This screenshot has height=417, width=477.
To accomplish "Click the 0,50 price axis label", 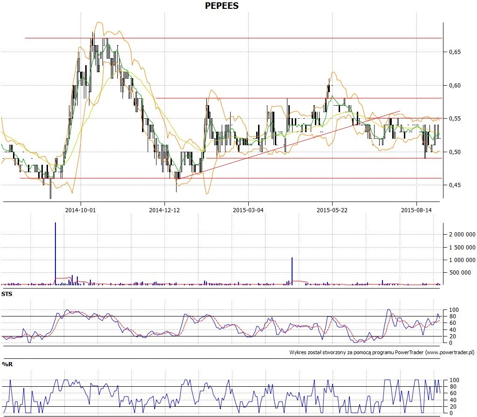I will tap(455, 152).
